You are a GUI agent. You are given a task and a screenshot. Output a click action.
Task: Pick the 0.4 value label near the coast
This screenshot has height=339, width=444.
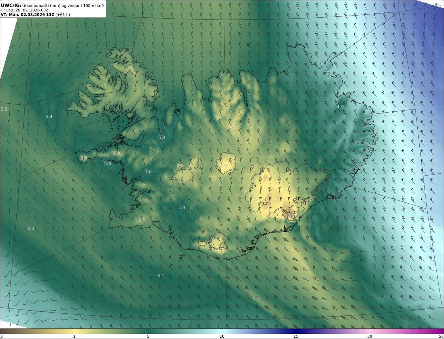(291, 216)
